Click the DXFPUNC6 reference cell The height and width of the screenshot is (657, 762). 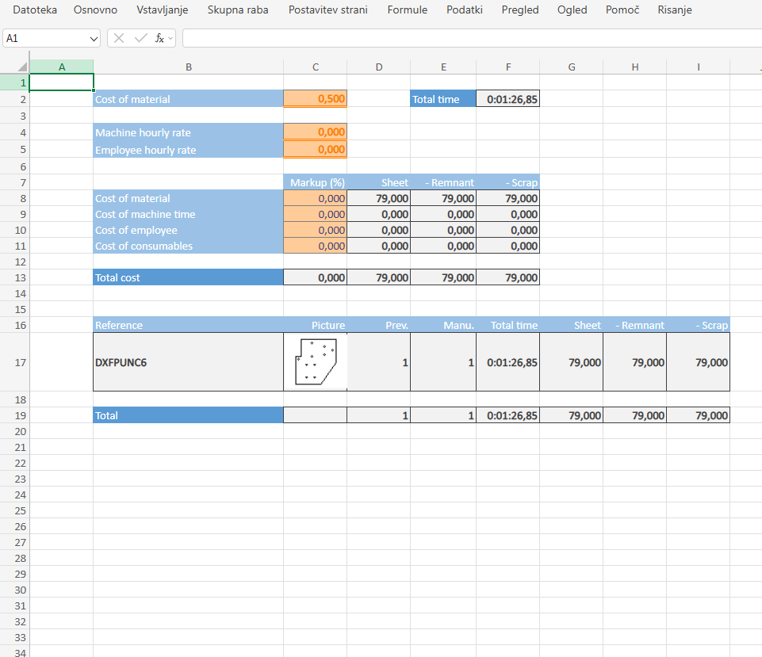click(188, 362)
